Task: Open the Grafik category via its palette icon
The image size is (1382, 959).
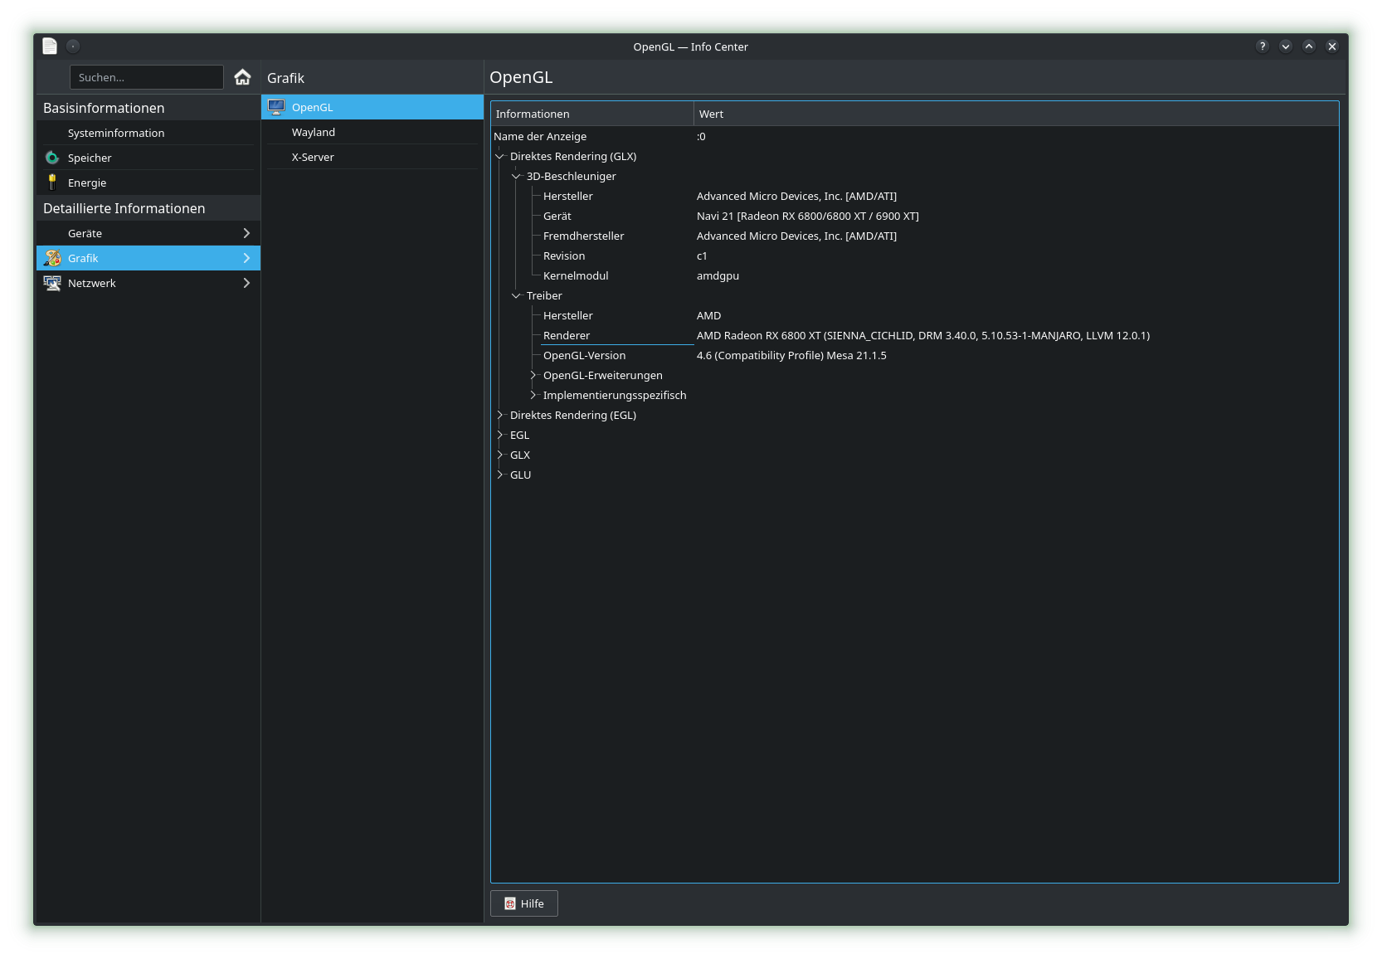Action: click(x=51, y=258)
